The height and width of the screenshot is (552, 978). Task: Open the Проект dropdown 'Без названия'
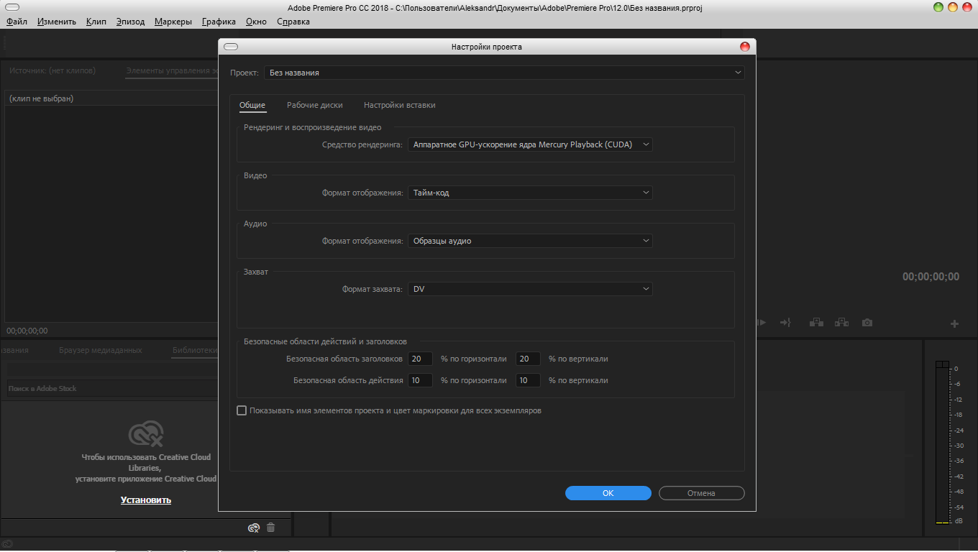505,73
